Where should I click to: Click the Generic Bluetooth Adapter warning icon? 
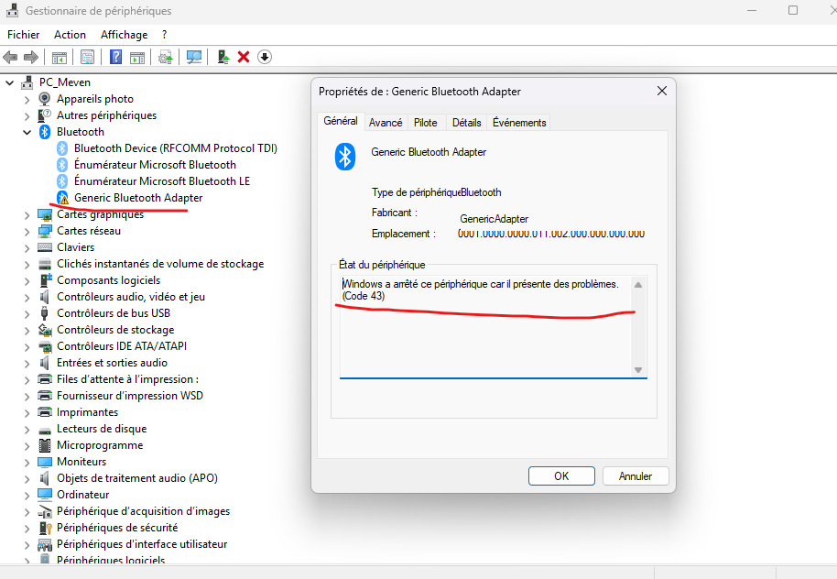coord(62,198)
